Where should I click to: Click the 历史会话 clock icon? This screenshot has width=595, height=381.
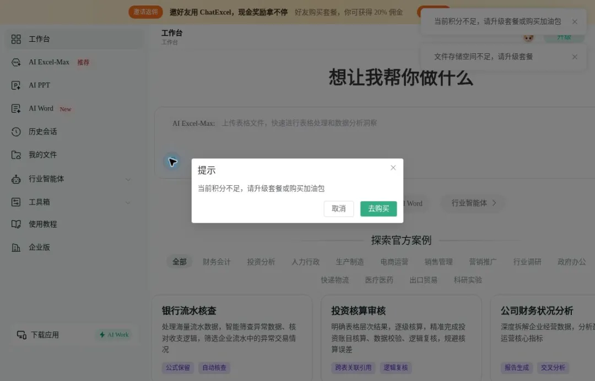[x=16, y=132]
